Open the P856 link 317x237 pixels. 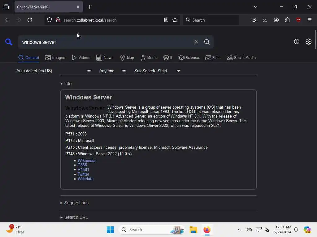click(82, 165)
